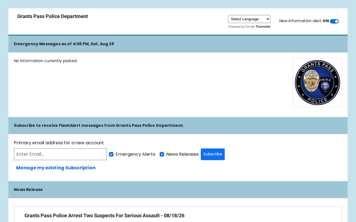
Task: Click the Primary email address label
Action: (x=59, y=143)
